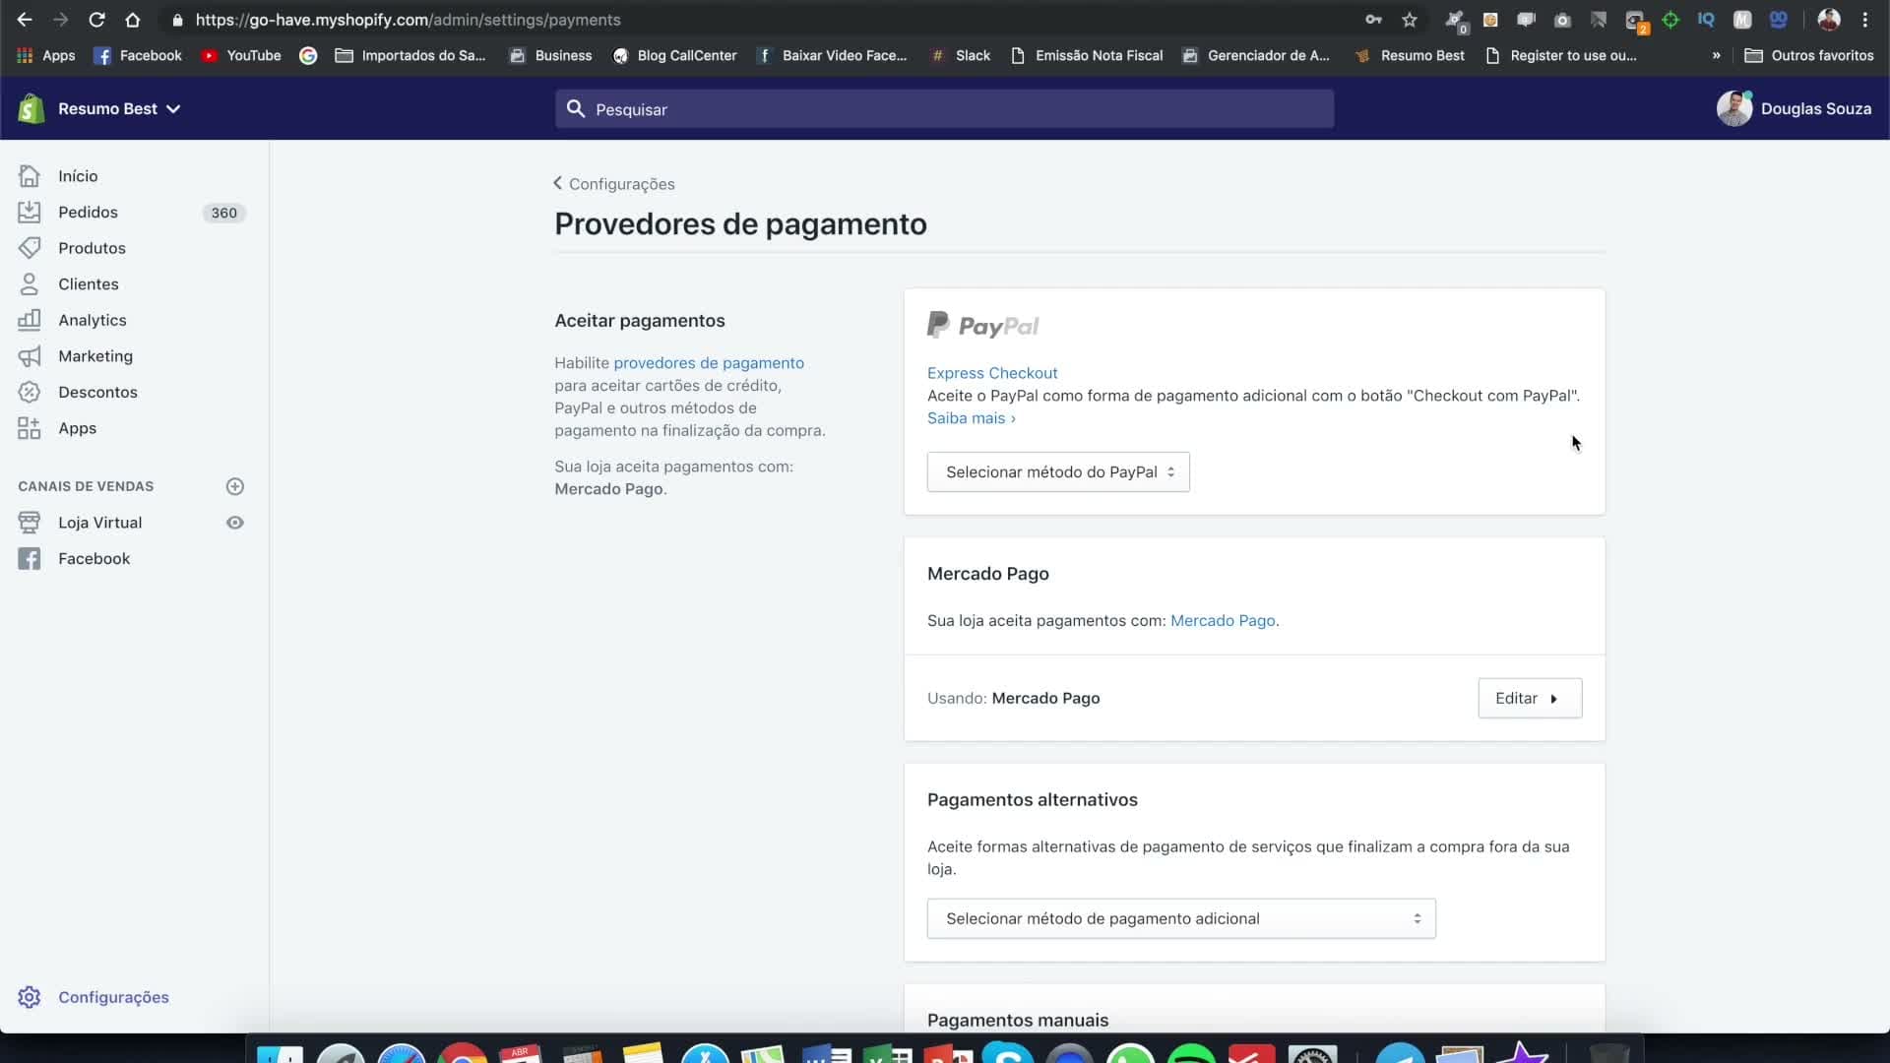The image size is (1890, 1063).
Task: Open Selecionar método de pagamento adicional dropdown
Action: pos(1180,918)
